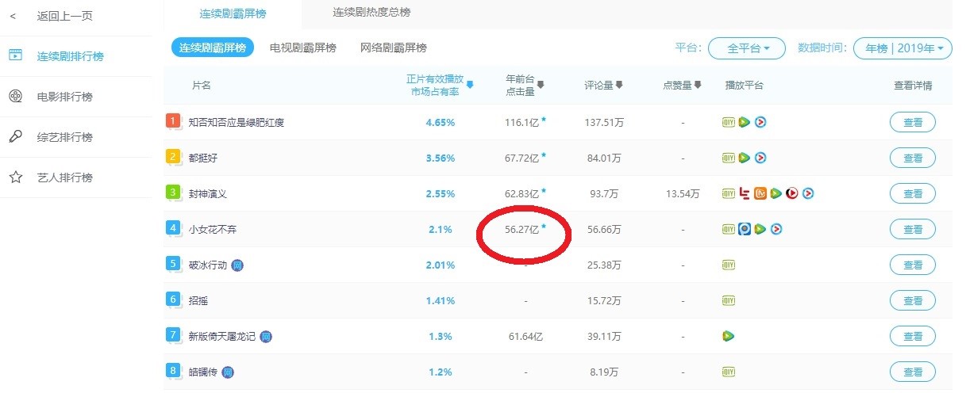Image resolution: width=966 pixels, height=393 pixels.
Task: Click Tencent Video icon in 新版倚天屠龙记 row
Action: coord(729,336)
